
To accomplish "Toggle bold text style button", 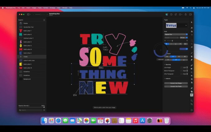I will pos(167,44).
